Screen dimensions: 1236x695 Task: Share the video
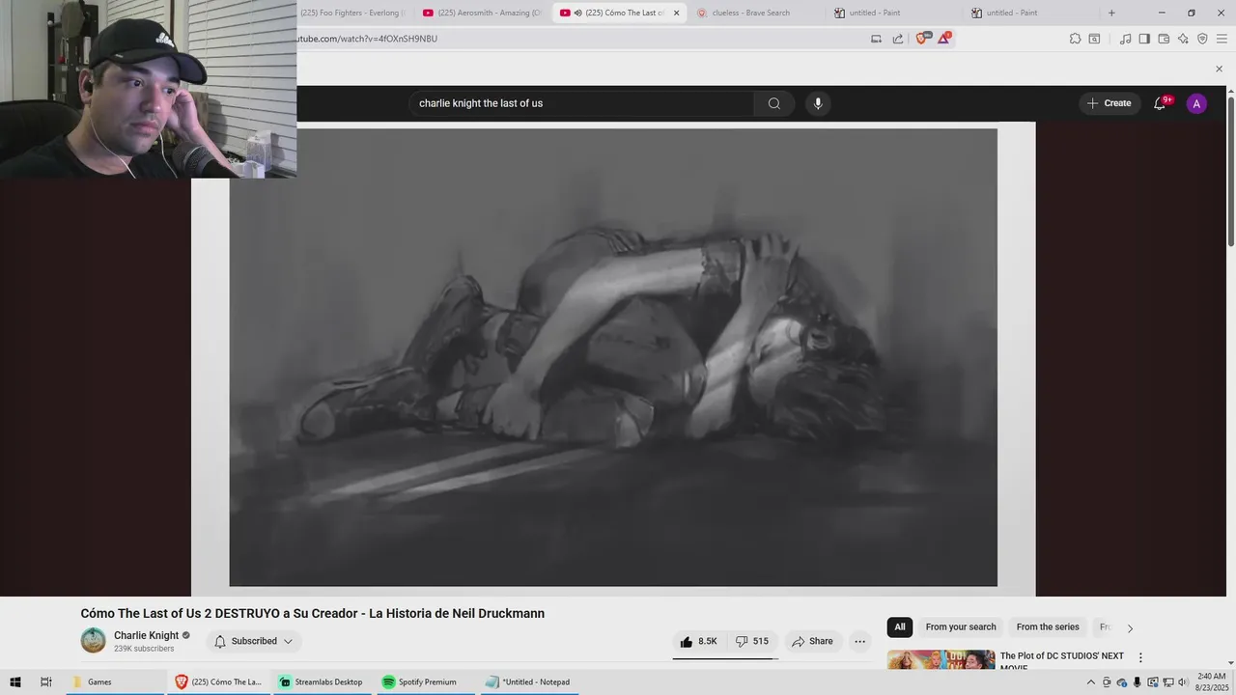812,641
